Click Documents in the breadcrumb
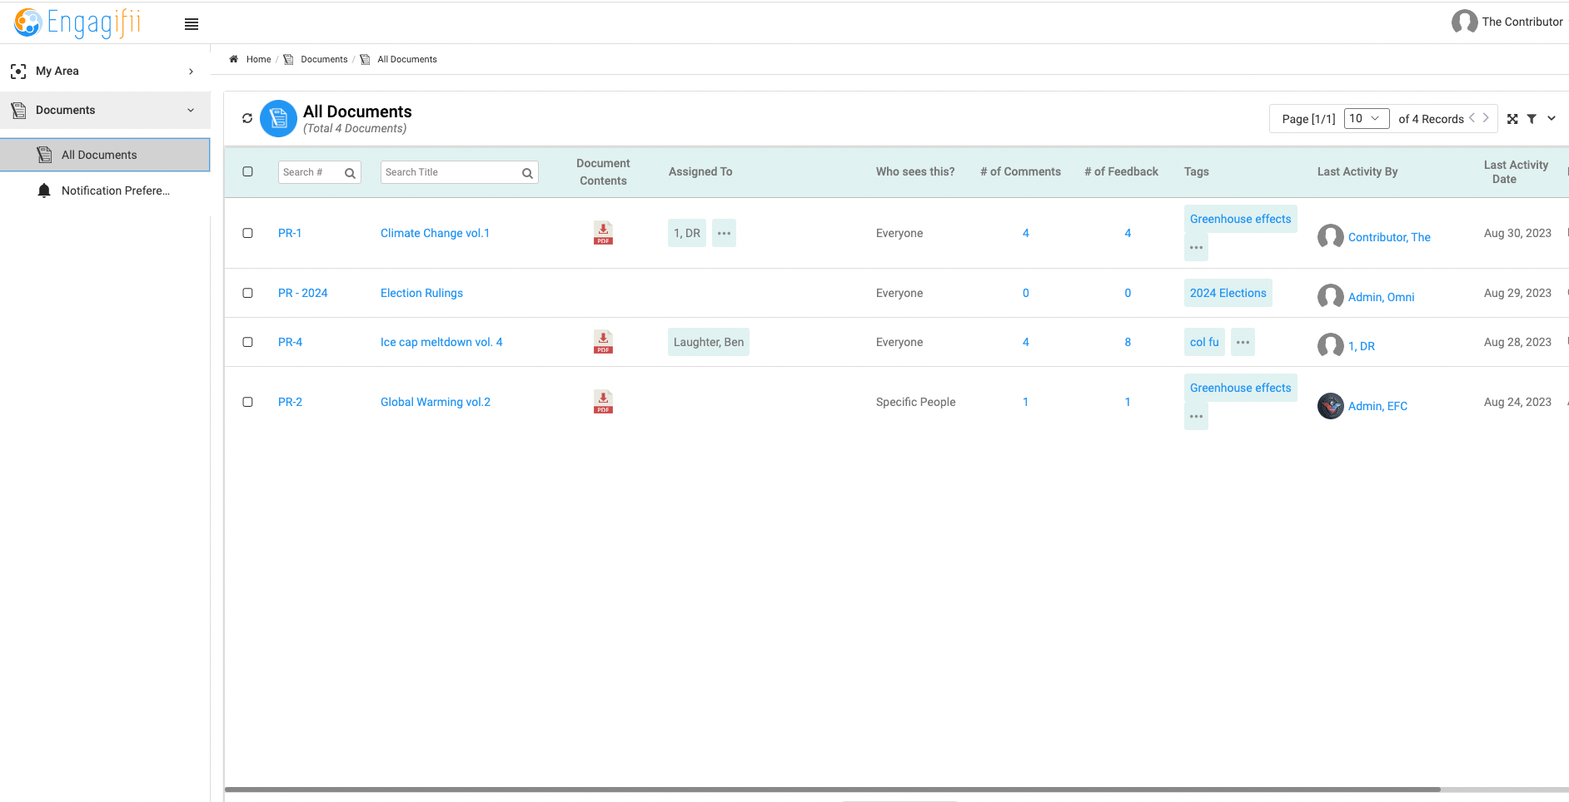Image resolution: width=1569 pixels, height=802 pixels. [324, 59]
